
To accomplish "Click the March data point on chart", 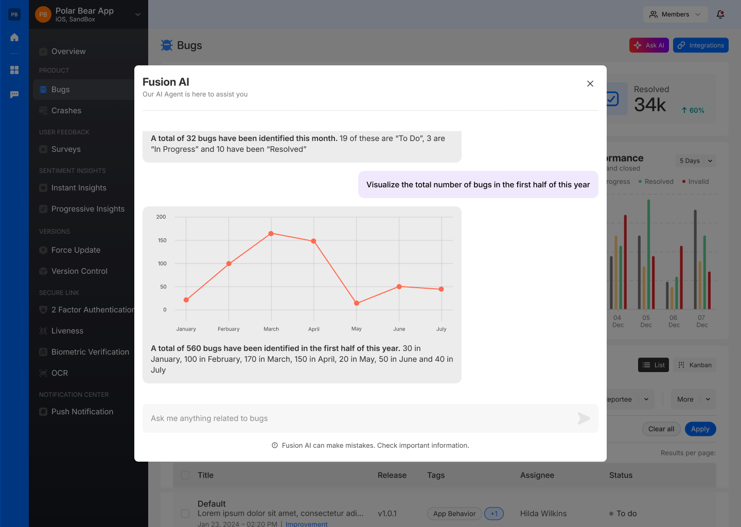I will (271, 234).
